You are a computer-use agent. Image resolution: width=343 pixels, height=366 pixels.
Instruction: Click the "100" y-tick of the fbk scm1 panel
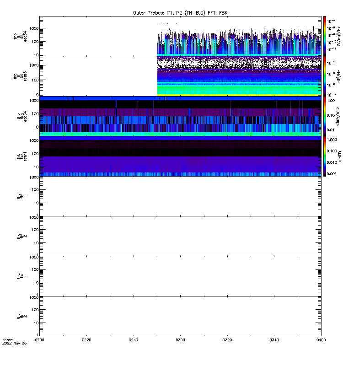[35, 154]
